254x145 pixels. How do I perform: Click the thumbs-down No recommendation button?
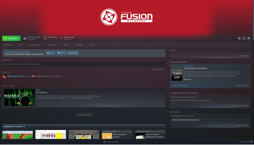(61, 53)
